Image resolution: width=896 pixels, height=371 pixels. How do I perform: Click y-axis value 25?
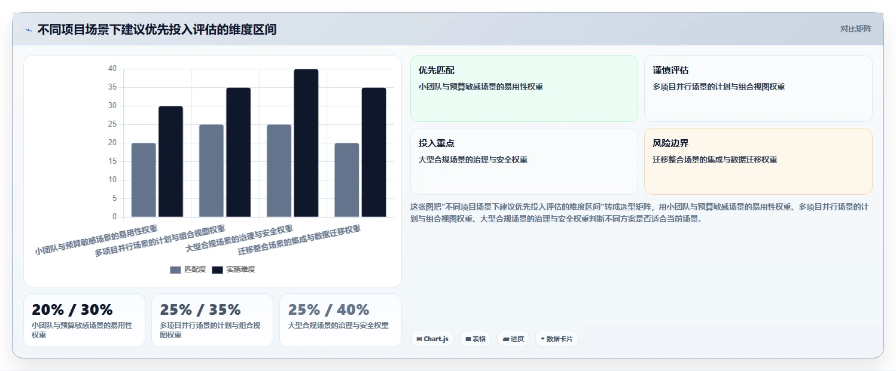112,124
